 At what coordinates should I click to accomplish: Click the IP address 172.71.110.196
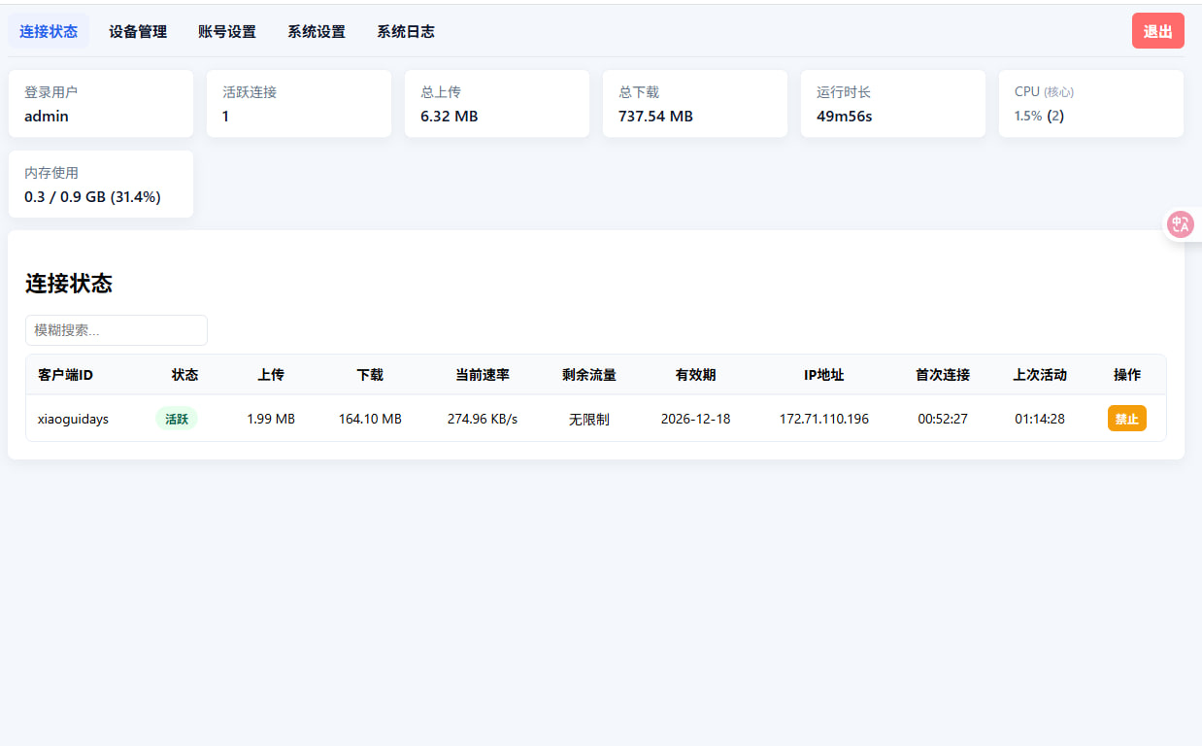(x=824, y=419)
